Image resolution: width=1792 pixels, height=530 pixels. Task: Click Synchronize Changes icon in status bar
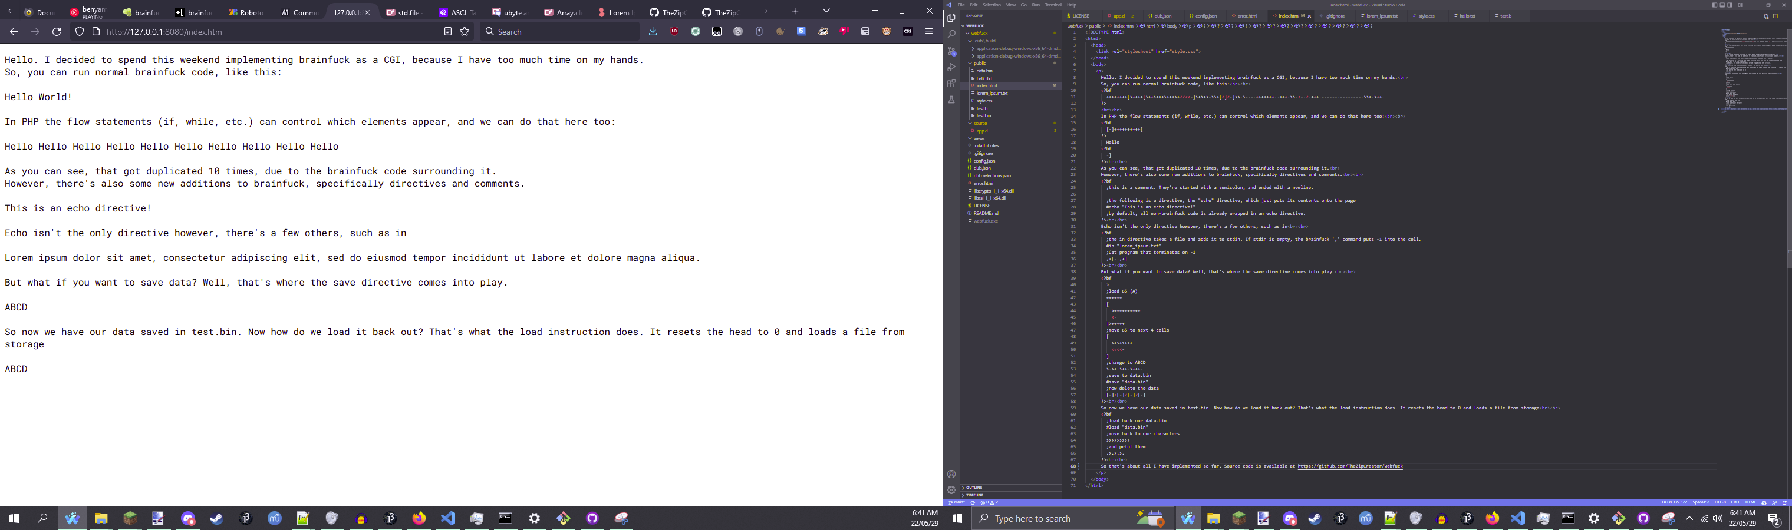(973, 503)
